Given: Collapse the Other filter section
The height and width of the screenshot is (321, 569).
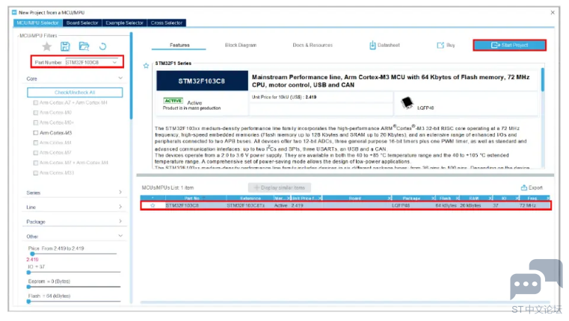Looking at the screenshot, I should pyautogui.click(x=120, y=236).
